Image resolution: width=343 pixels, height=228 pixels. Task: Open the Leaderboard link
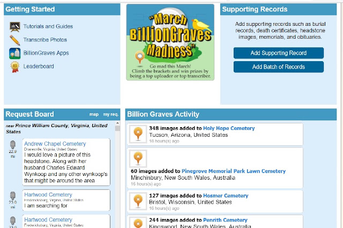pos(39,67)
